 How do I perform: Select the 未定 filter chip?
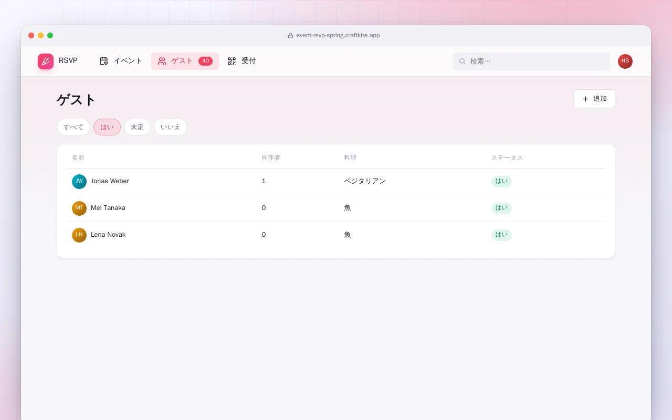coord(137,127)
